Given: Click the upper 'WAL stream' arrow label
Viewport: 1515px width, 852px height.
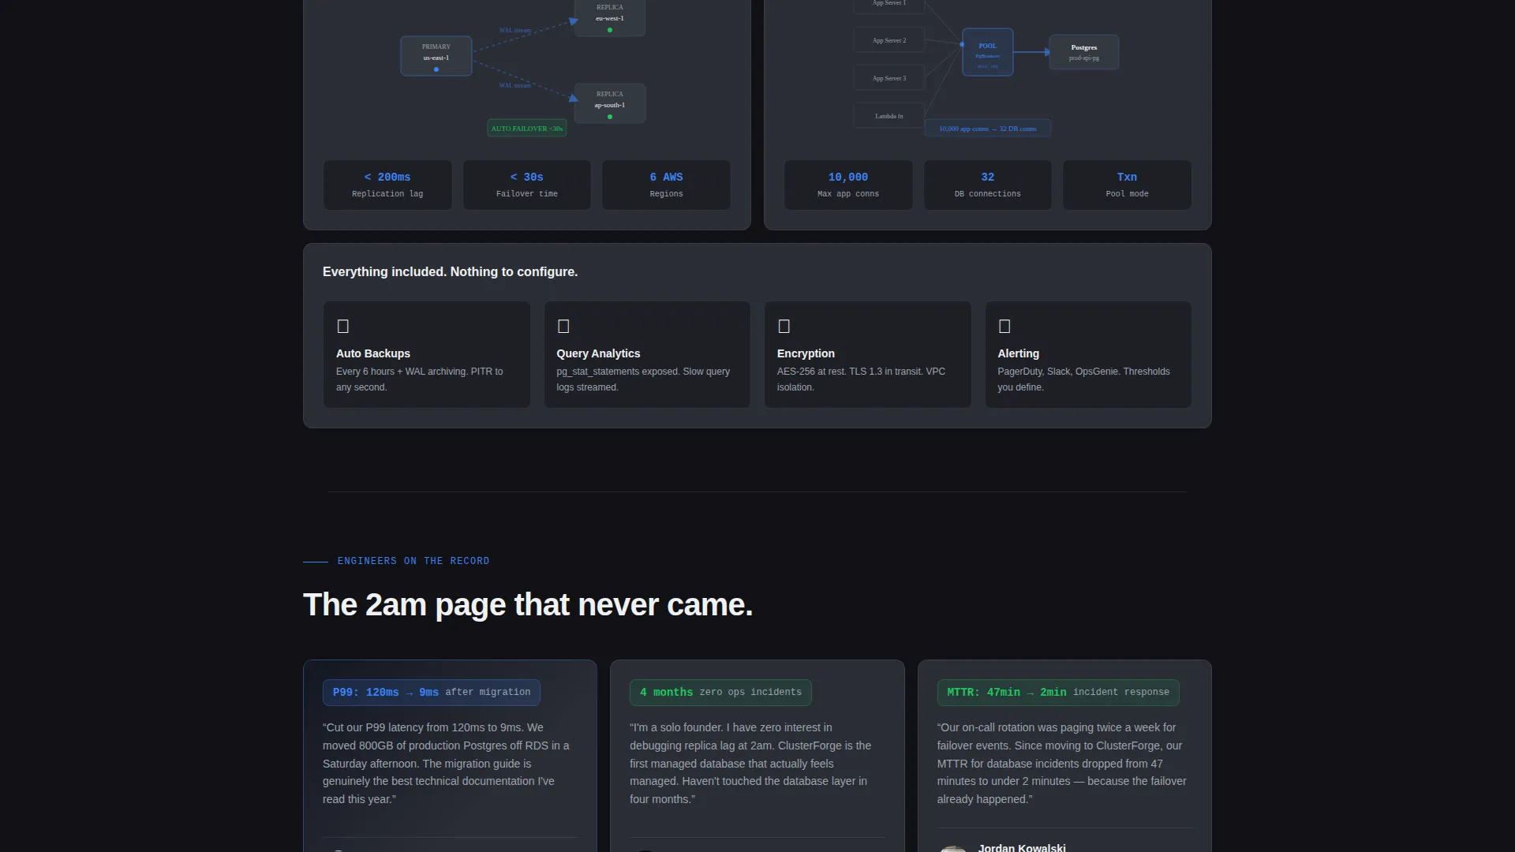Looking at the screenshot, I should click(x=515, y=30).
